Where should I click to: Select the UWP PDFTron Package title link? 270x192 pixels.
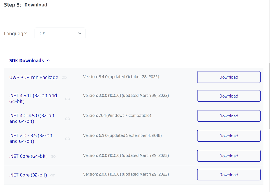click(34, 77)
